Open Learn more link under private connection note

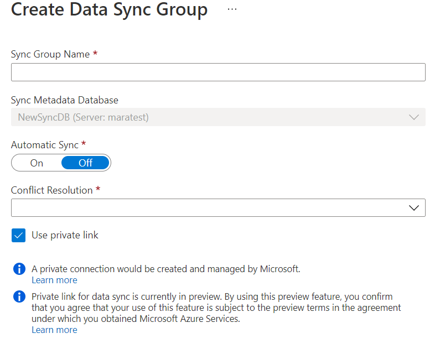pos(54,280)
